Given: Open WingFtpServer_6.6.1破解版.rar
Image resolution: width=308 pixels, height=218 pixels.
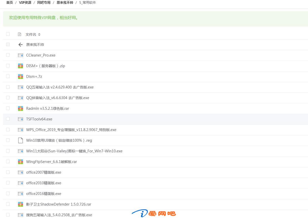Looking at the screenshot, I should pos(51,162).
